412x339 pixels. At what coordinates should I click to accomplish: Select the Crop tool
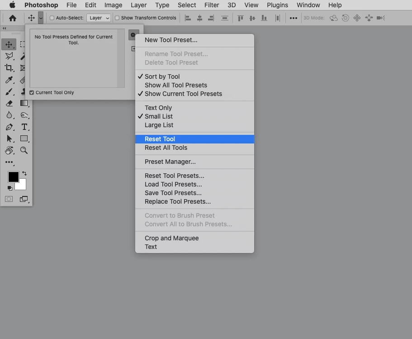9,68
